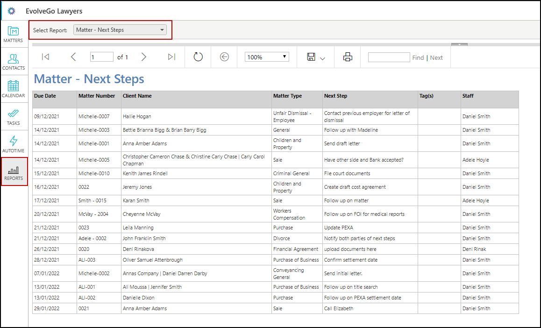This screenshot has width=541, height=328.
Task: Go to previous page of report
Action: coord(73,57)
